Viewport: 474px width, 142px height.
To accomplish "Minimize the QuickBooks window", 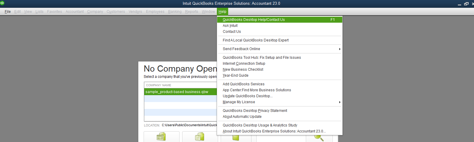I will (459, 4).
